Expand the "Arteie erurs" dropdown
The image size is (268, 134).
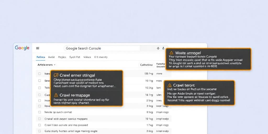(47, 65)
